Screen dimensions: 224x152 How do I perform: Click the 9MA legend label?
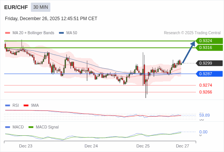[x=35, y=106]
